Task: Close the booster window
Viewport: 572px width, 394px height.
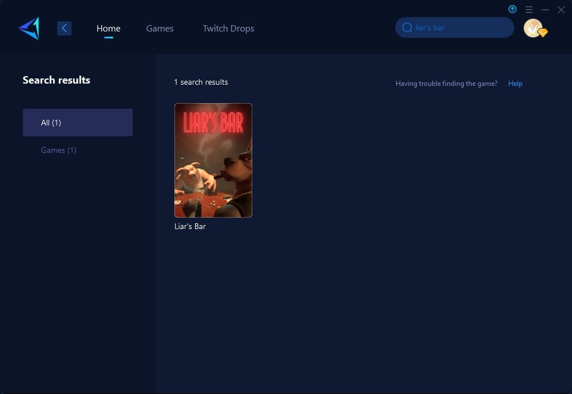Action: pyautogui.click(x=561, y=10)
